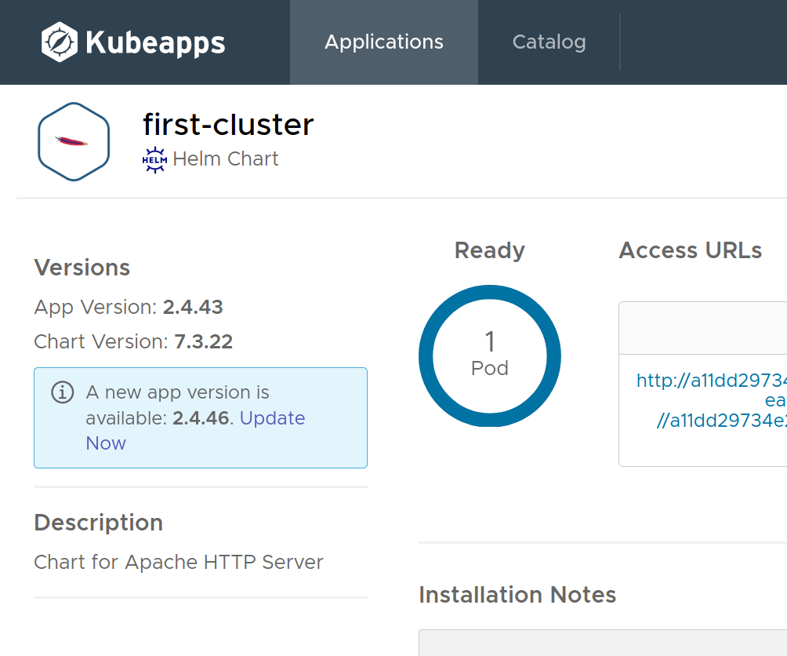Click the Apache feather application icon
Screen dimensions: 787x656
74,142
